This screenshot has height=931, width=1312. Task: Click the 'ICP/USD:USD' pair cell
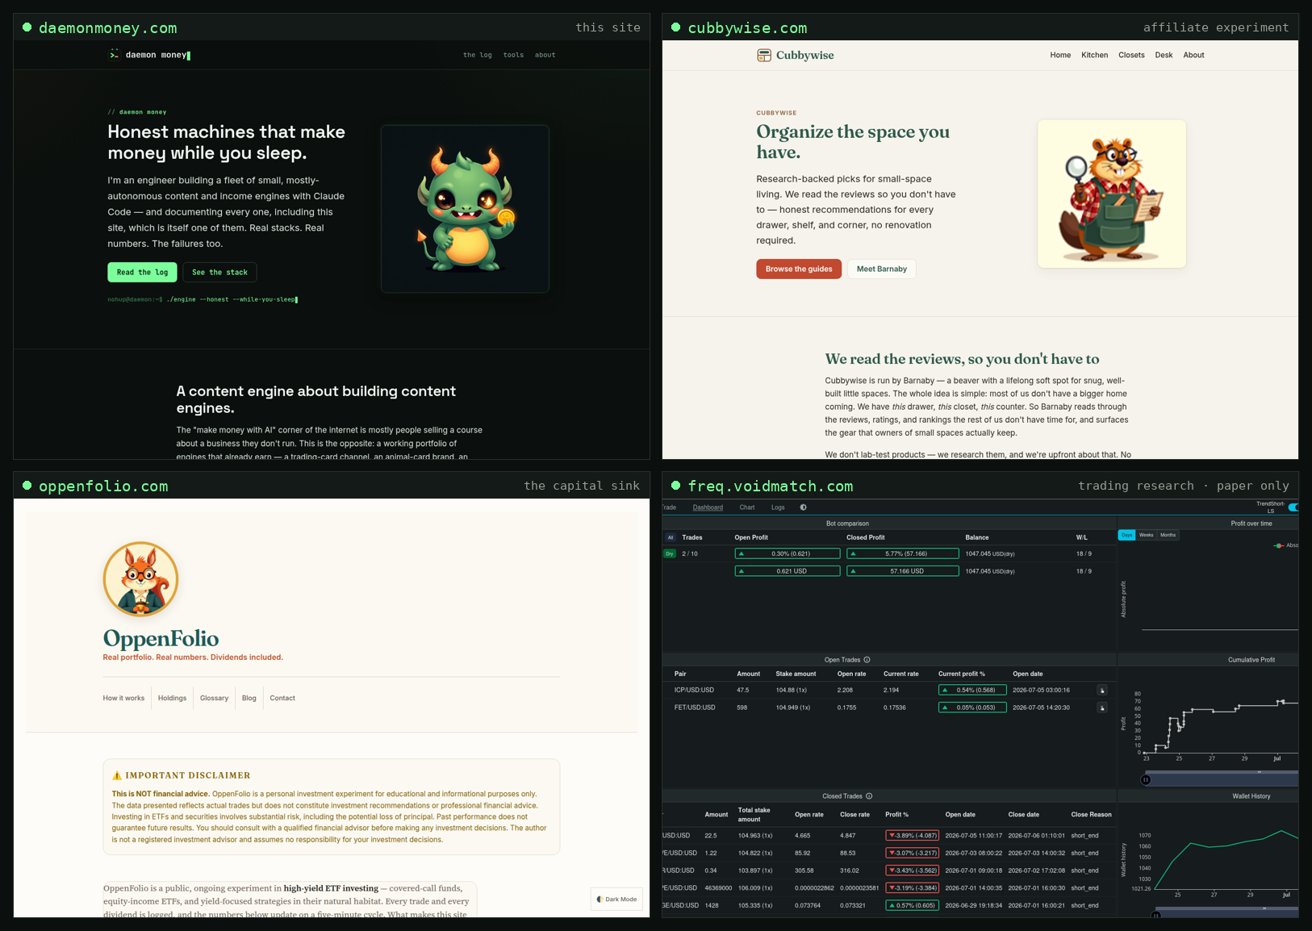point(694,690)
